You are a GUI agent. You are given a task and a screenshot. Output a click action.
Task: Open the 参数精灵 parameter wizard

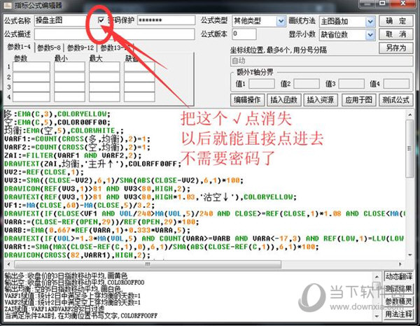click(398, 302)
